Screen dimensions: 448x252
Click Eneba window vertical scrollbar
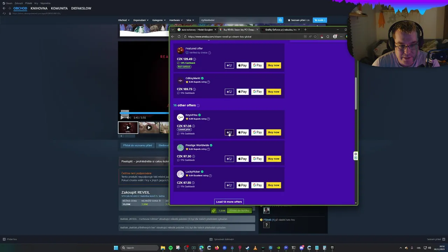coord(356,93)
